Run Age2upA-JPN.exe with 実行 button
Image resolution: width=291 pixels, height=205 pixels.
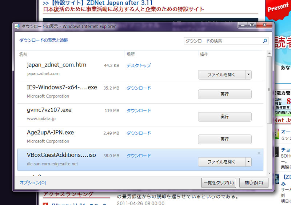pyautogui.click(x=225, y=139)
